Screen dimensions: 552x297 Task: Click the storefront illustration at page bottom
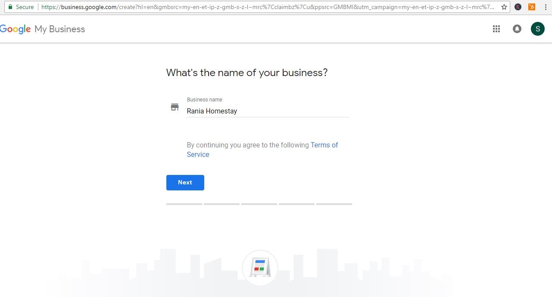260,268
